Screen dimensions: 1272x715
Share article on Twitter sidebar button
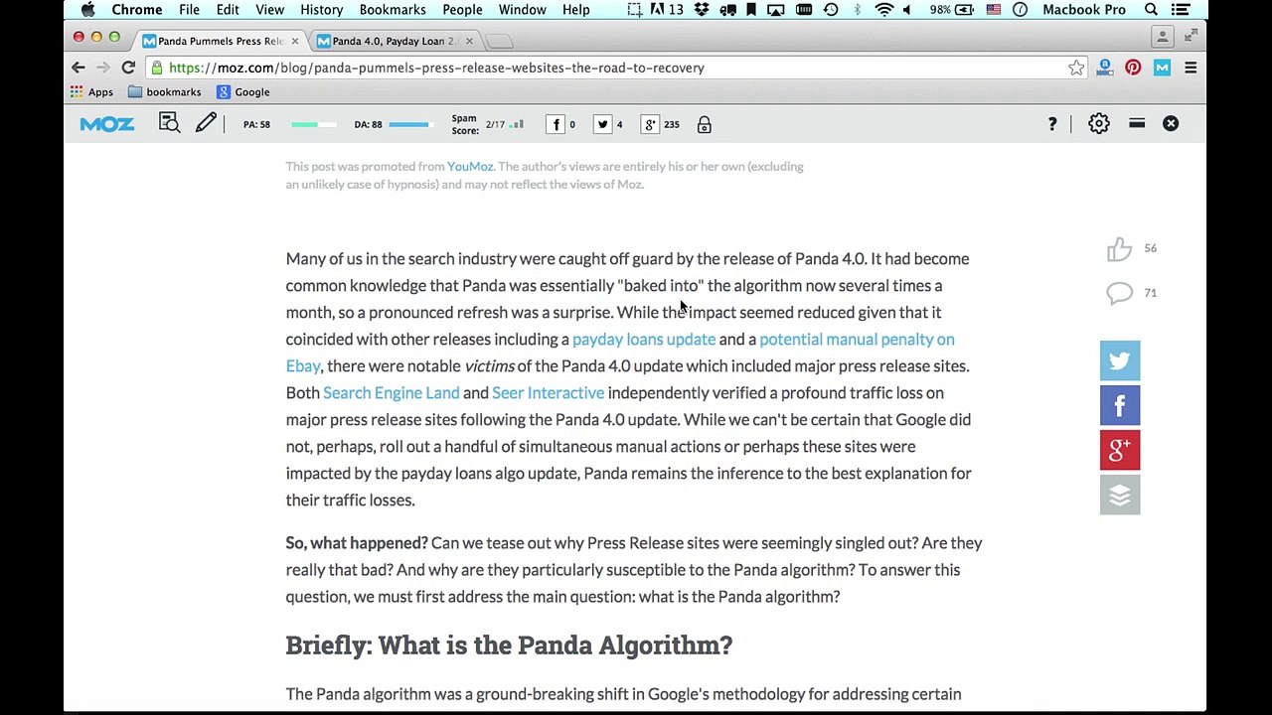point(1120,360)
